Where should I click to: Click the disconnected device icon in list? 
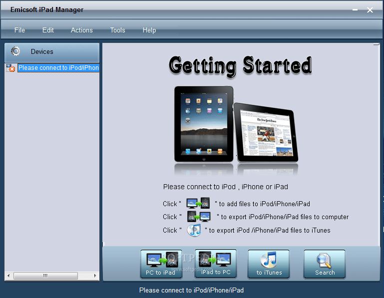[11, 68]
